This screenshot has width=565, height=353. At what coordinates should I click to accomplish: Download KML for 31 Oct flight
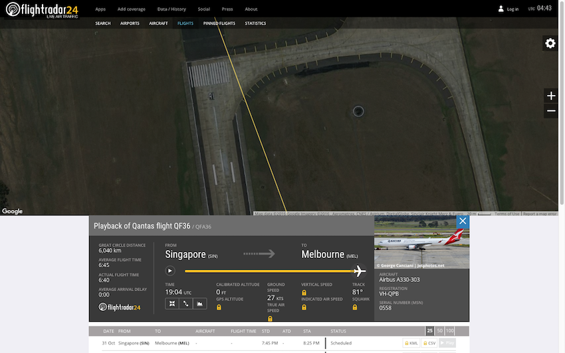coord(411,343)
